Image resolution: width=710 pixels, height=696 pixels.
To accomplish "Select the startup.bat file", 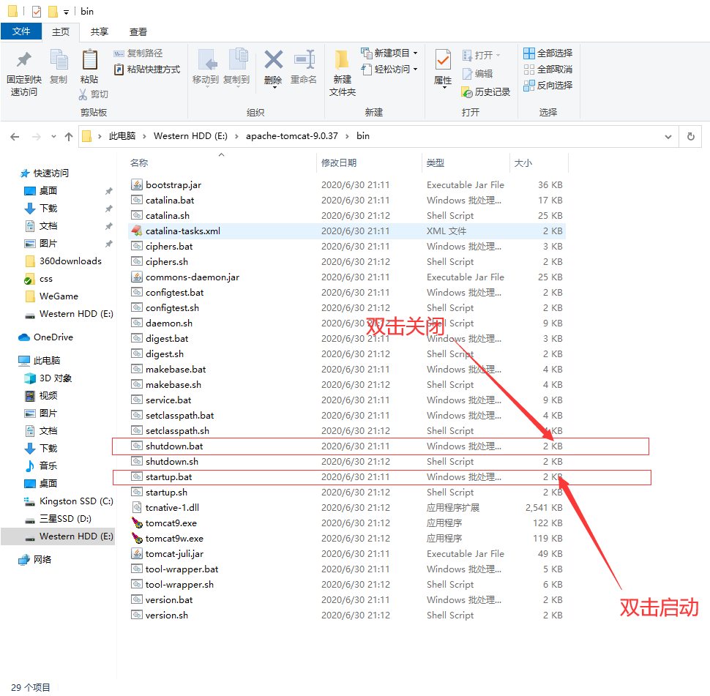I will pyautogui.click(x=168, y=477).
